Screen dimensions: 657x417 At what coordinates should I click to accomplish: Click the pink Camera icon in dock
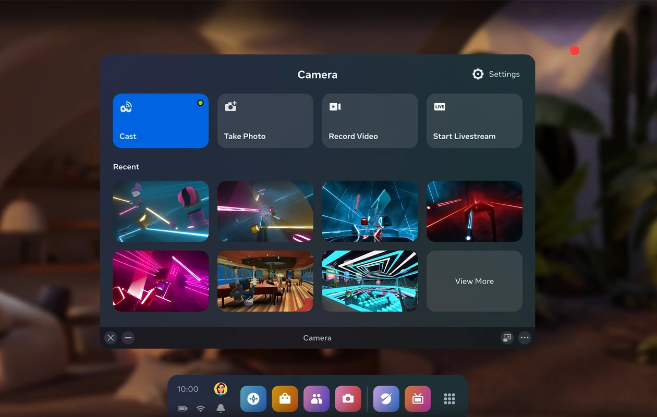(348, 399)
